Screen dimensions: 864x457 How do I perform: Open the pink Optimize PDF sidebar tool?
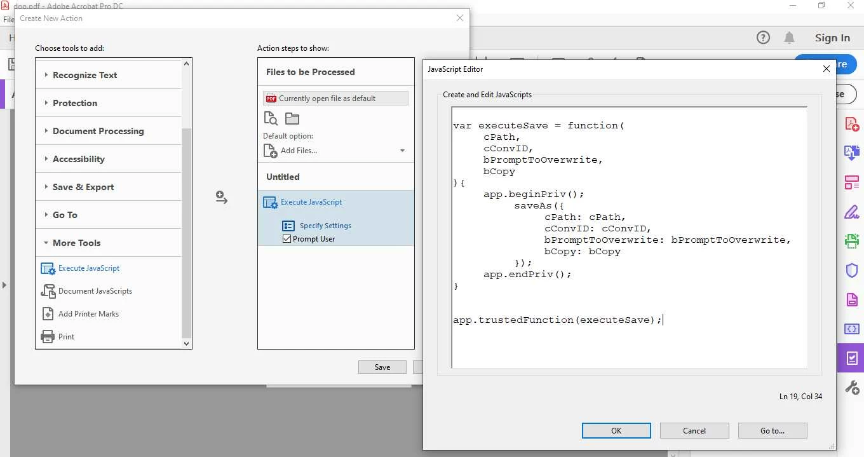851,299
